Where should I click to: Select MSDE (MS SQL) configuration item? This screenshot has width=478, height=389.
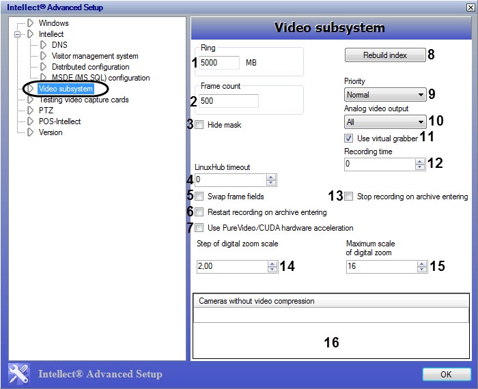click(100, 78)
